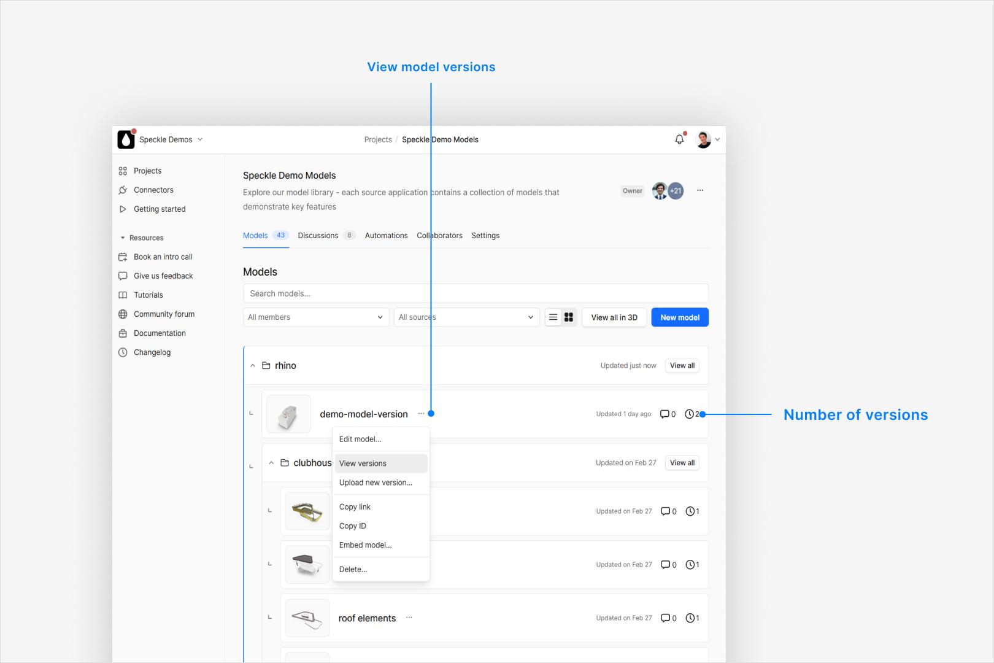
Task: Click the Changelog clock icon
Action: (x=123, y=352)
